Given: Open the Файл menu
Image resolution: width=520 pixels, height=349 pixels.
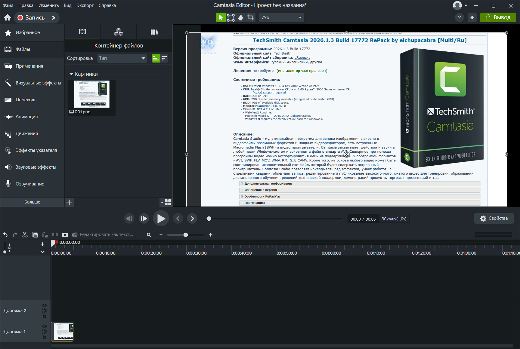Looking at the screenshot, I should 8,5.
